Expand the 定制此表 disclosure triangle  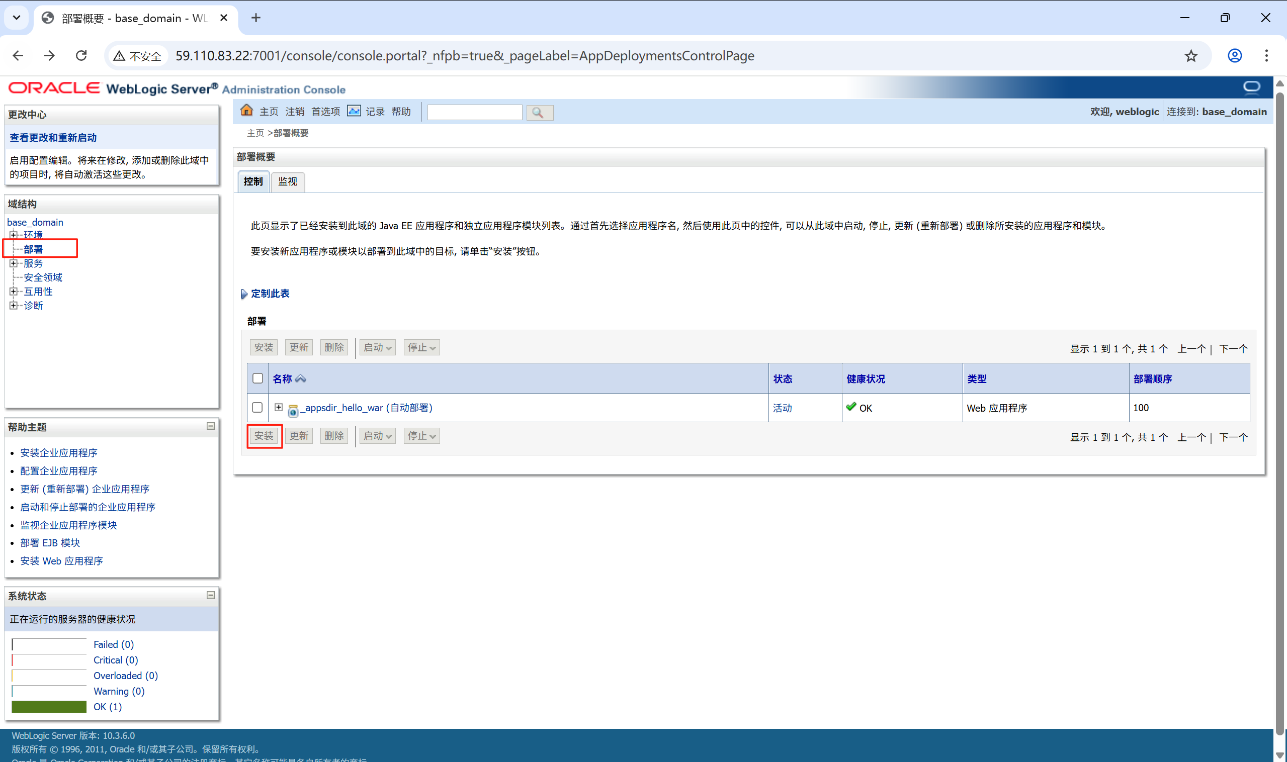tap(244, 294)
